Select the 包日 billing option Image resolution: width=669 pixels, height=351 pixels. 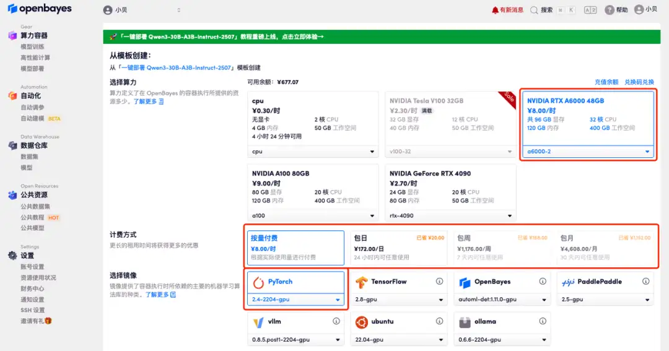[399, 248]
